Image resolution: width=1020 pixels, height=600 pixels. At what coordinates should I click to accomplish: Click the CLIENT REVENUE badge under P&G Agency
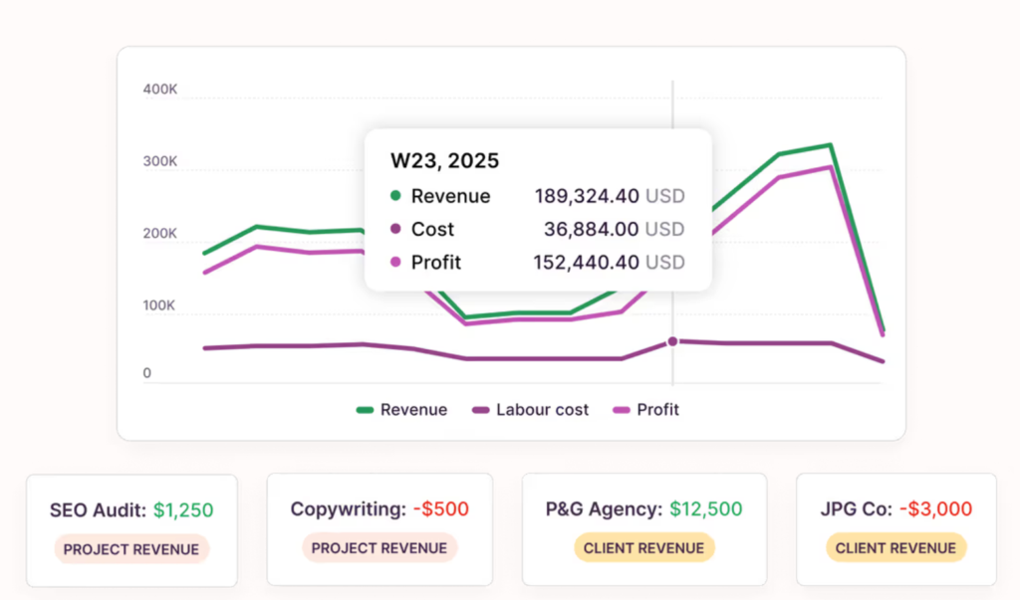click(643, 548)
